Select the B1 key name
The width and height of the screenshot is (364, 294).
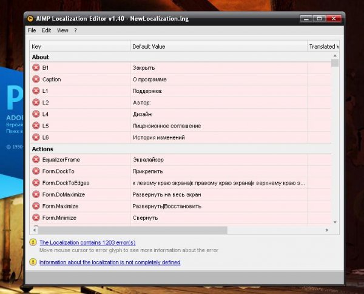point(45,67)
